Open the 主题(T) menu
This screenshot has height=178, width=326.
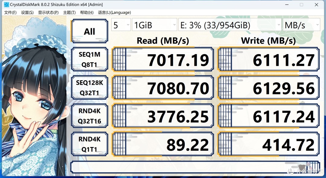click(69, 12)
